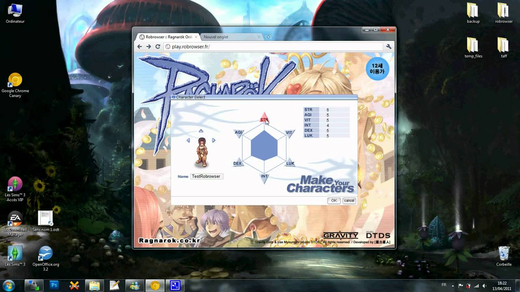Image resolution: width=520 pixels, height=292 pixels.
Task: Click the DEX stat arrow on hexagon
Action: (239, 163)
